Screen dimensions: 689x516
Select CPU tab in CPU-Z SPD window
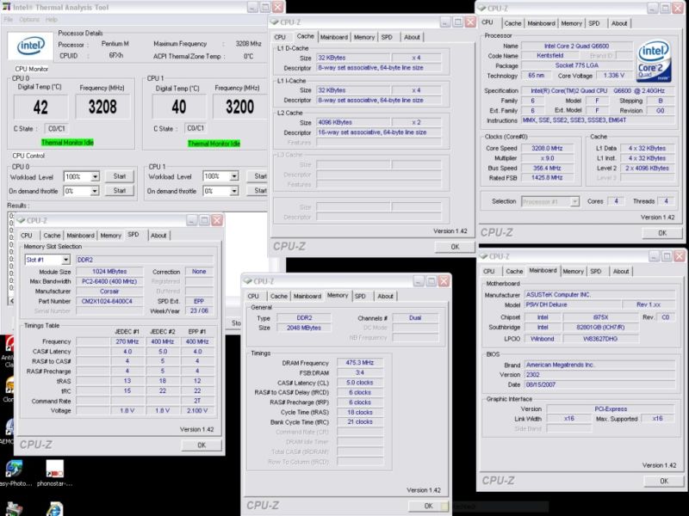tap(27, 236)
